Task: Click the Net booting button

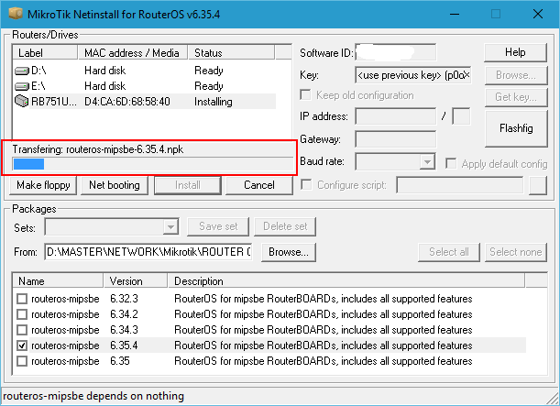Action: pos(115,185)
